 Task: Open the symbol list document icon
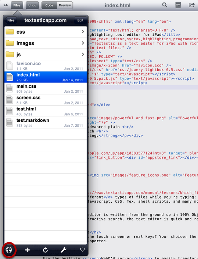point(178,5)
